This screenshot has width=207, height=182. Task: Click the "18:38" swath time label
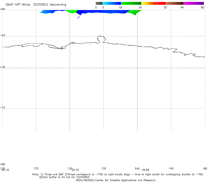145,170
